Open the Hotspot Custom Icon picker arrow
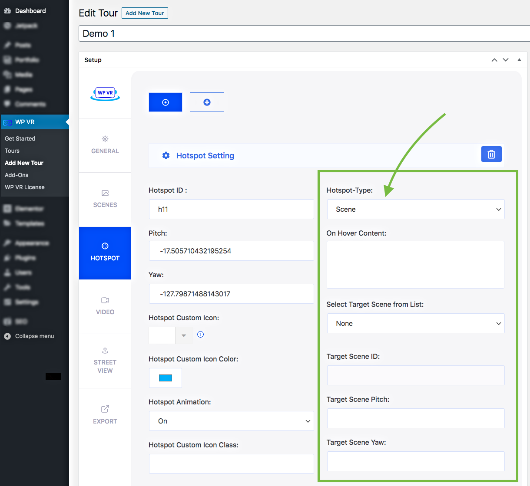This screenshot has height=486, width=530. coord(184,335)
